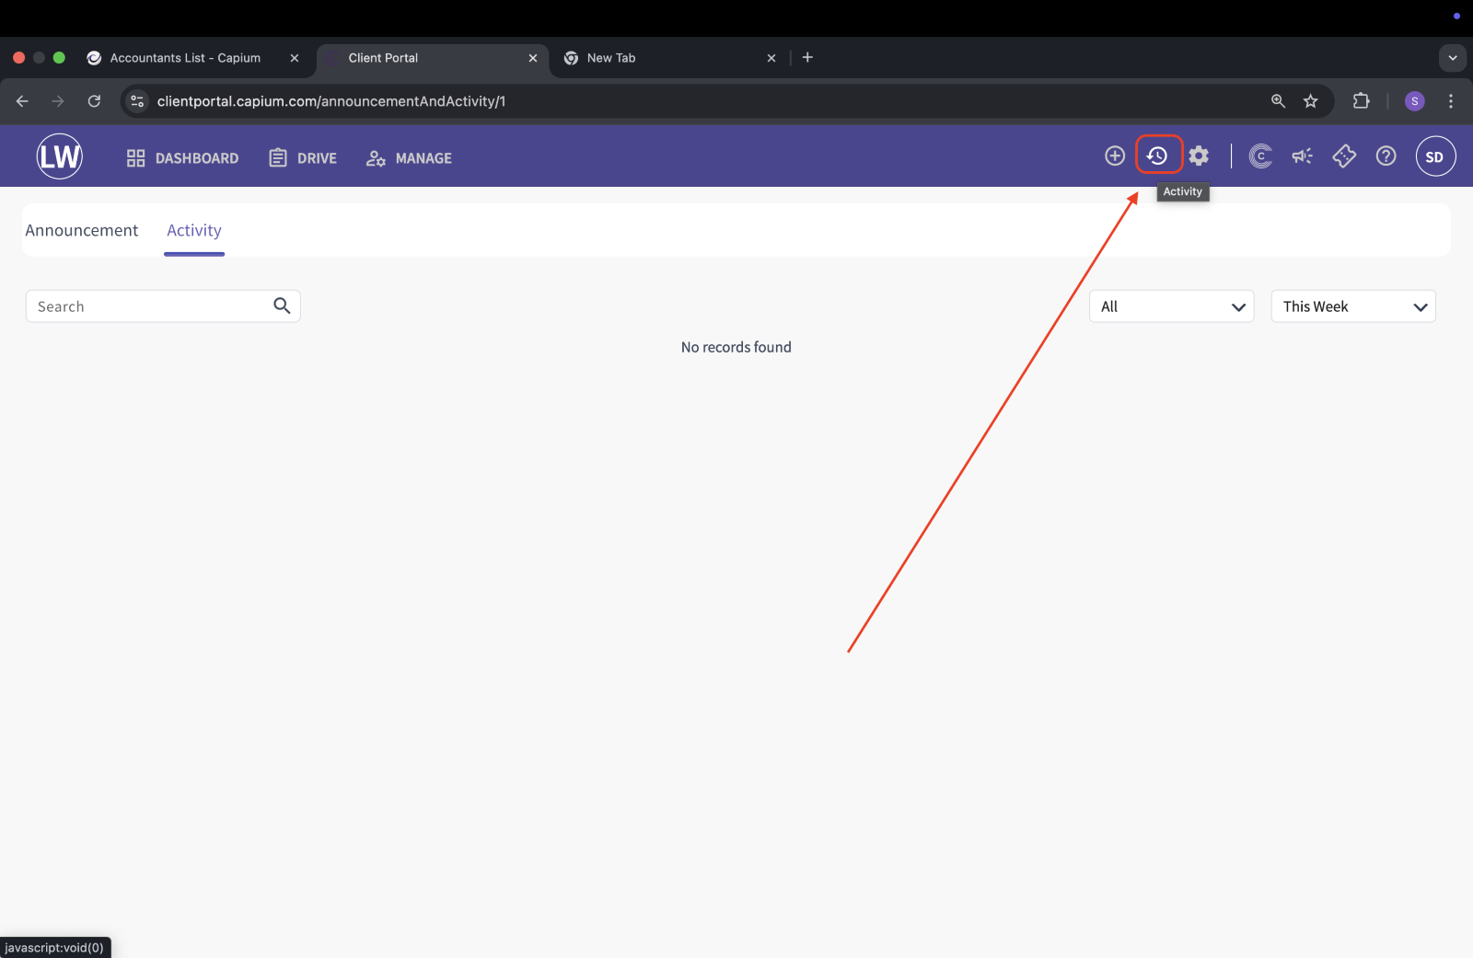Click the Capium C logo icon

click(x=1260, y=156)
